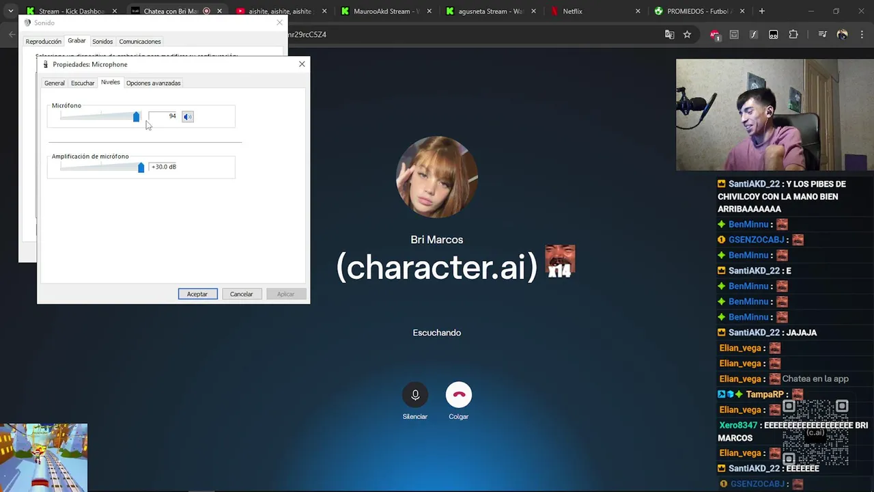This screenshot has width=874, height=492.
Task: Open the archive box extension icon
Action: 734,34
